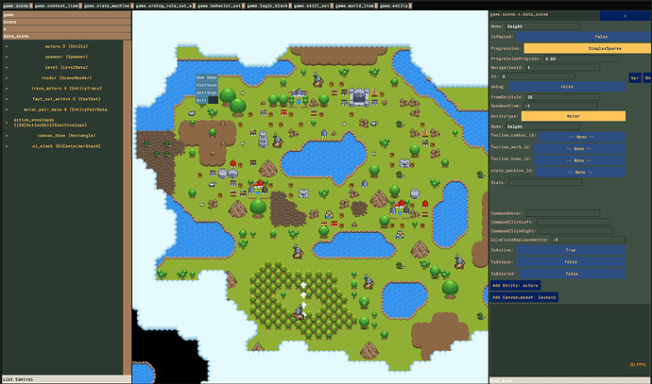Switch to the game.behavior_set tab

tap(219, 6)
